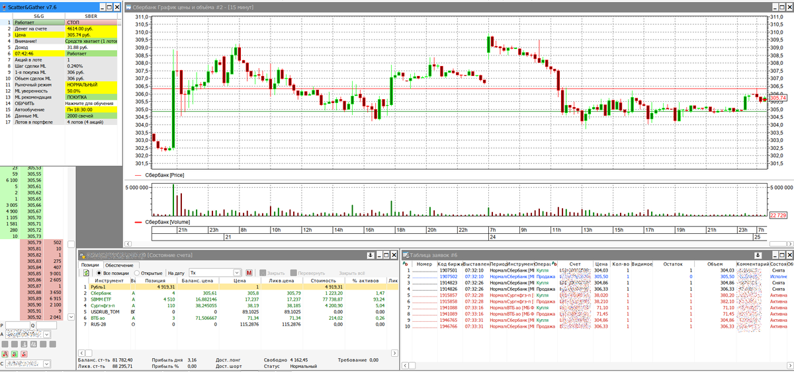The width and height of the screenshot is (794, 372).
Task: Select the RUS-28 position row
Action: click(x=238, y=324)
